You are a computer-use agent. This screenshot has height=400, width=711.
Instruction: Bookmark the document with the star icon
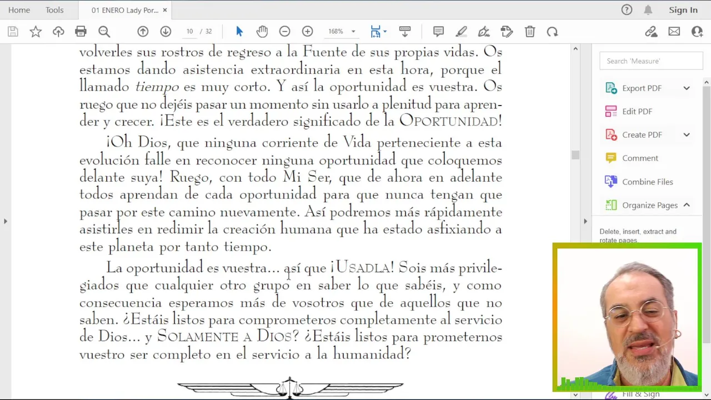tap(36, 32)
